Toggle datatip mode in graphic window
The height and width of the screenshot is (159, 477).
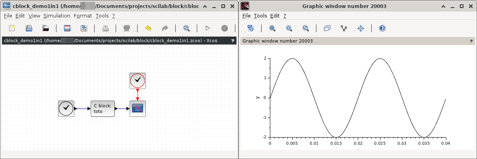click(x=327, y=28)
